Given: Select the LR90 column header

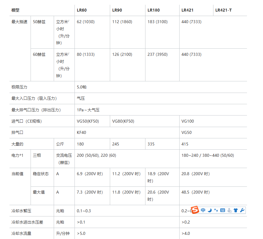Looking at the screenshot, I should (117, 10).
